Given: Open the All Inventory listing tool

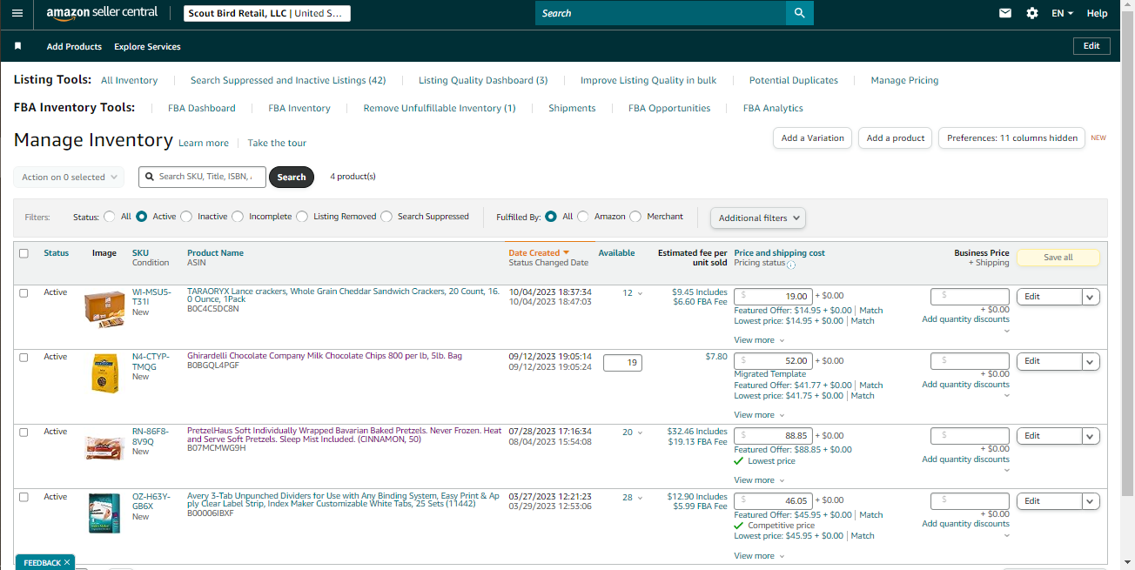Looking at the screenshot, I should [x=130, y=80].
